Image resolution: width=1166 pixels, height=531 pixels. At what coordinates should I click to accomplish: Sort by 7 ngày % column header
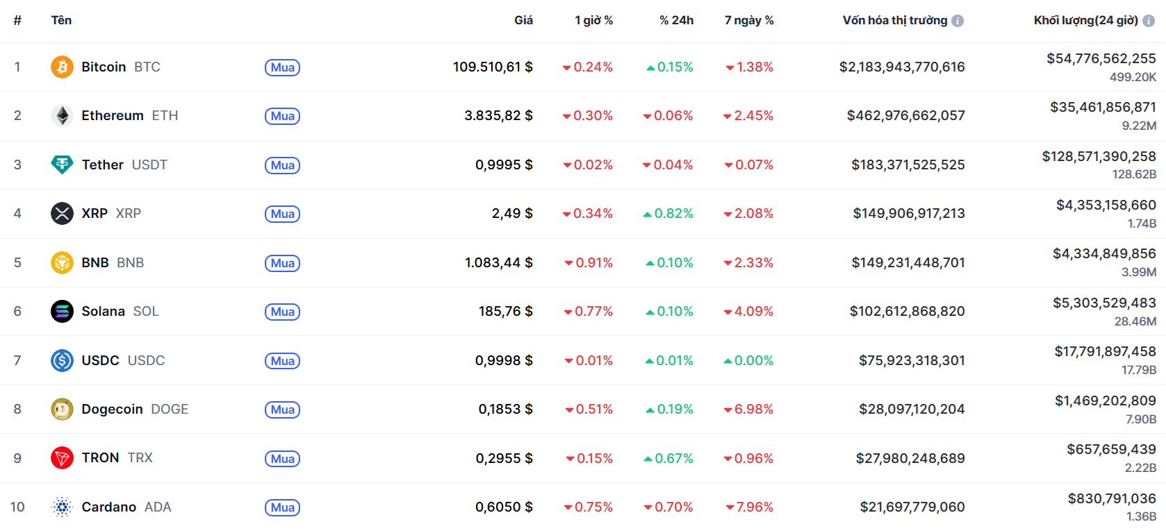(749, 21)
